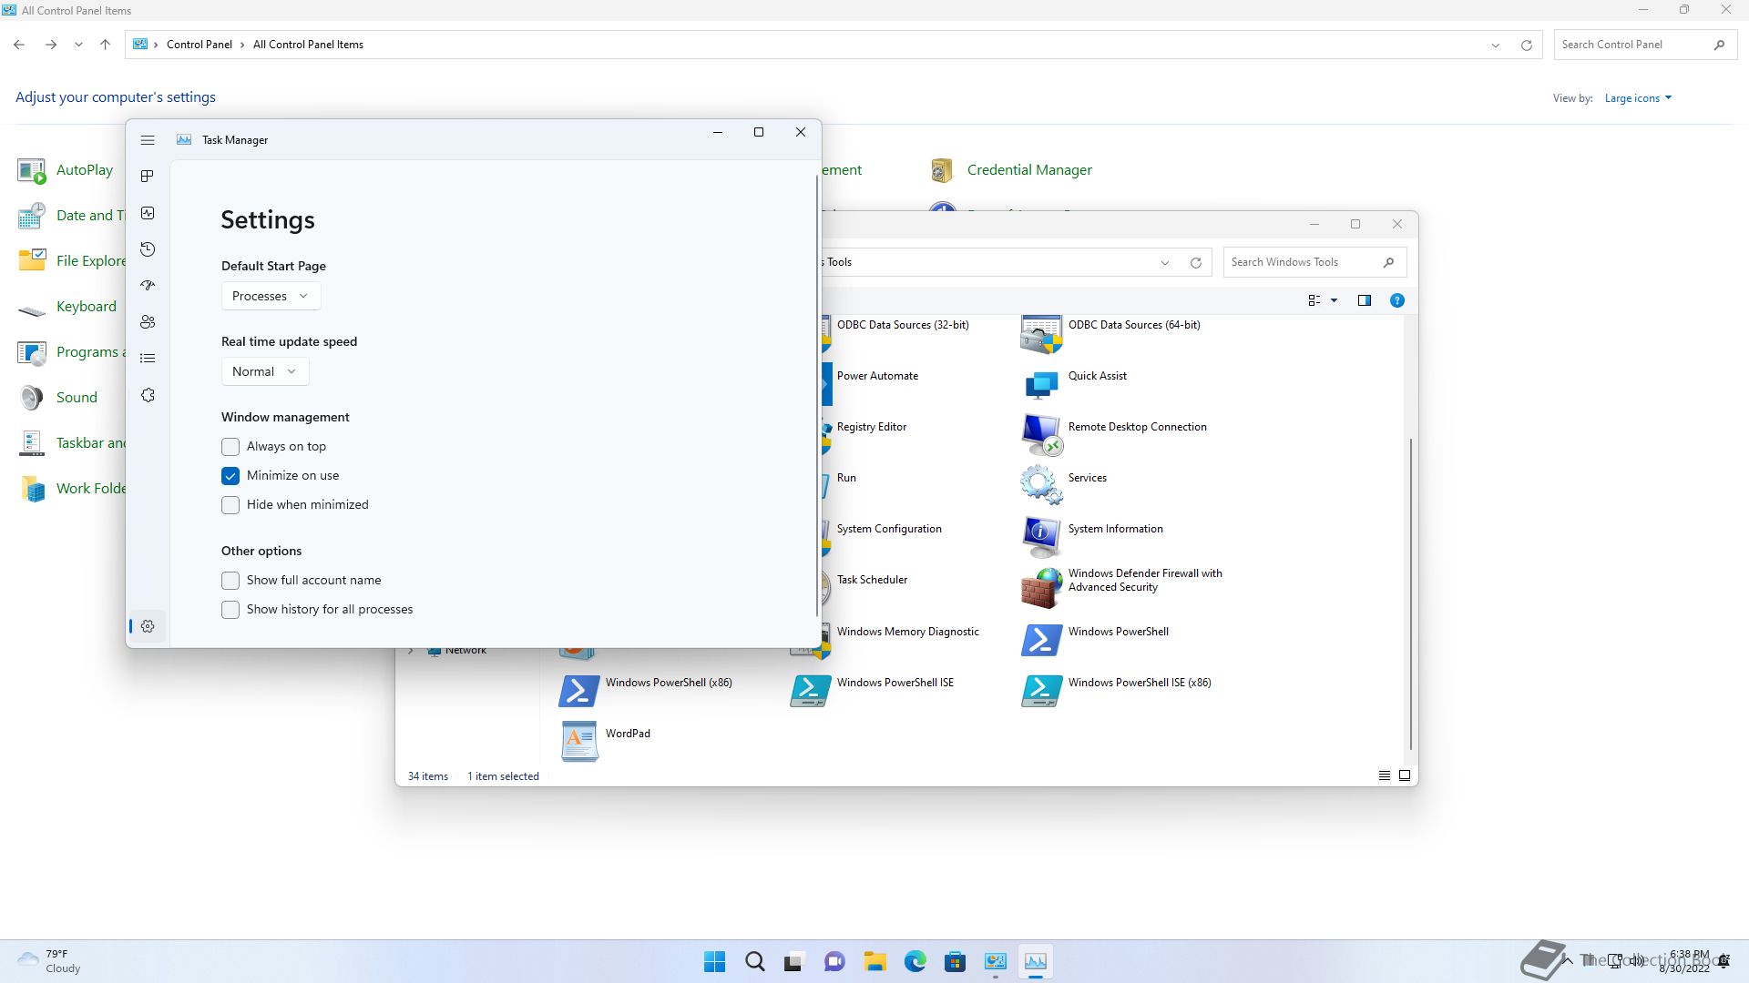Open Start menu on taskbar

715,962
